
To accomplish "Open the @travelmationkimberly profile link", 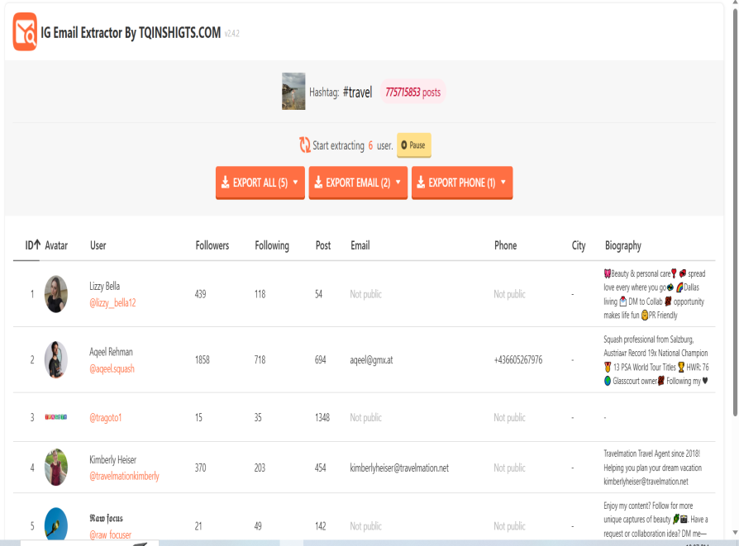I will tap(125, 477).
